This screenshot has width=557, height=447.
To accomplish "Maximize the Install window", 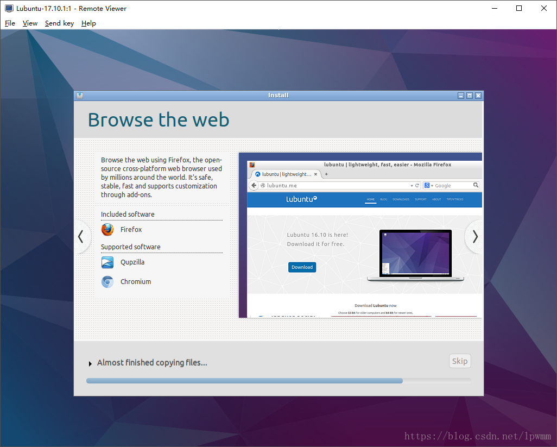I will pyautogui.click(x=470, y=96).
